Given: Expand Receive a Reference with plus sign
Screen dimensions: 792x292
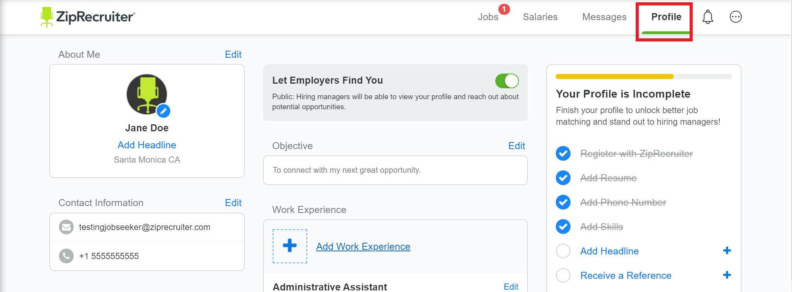Looking at the screenshot, I should tap(727, 275).
